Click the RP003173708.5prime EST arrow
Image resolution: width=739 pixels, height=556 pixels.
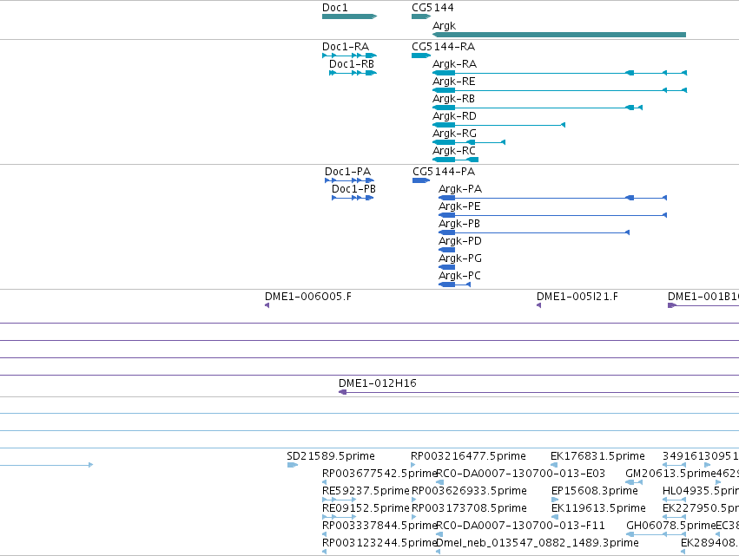414,517
